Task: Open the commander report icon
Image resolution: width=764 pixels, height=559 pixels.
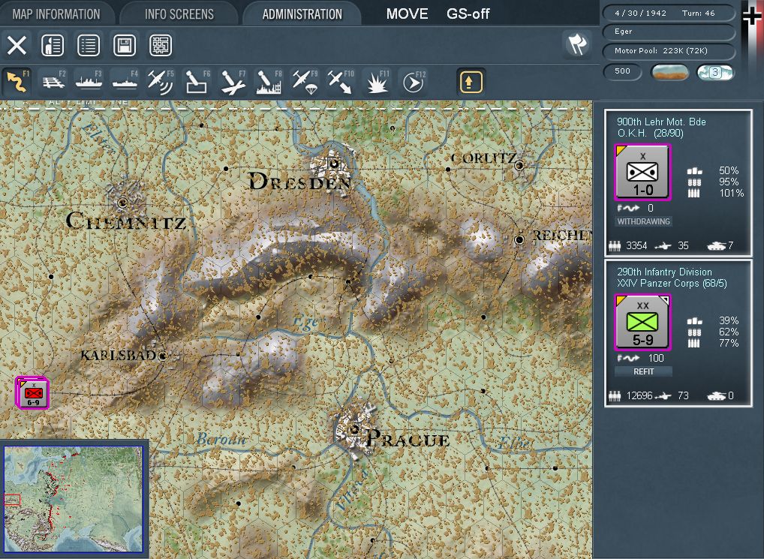Action: 53,46
